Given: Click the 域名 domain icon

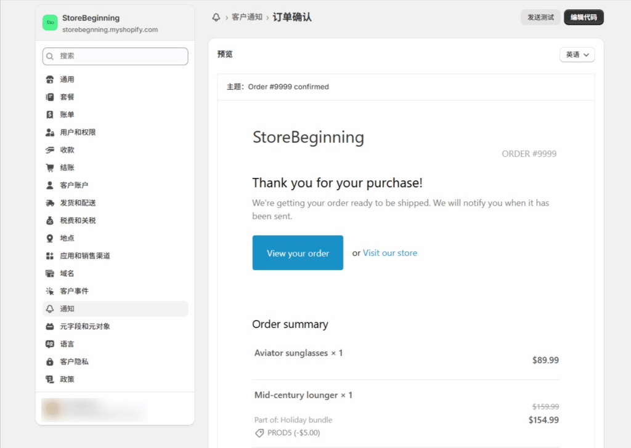Looking at the screenshot, I should click(x=50, y=273).
